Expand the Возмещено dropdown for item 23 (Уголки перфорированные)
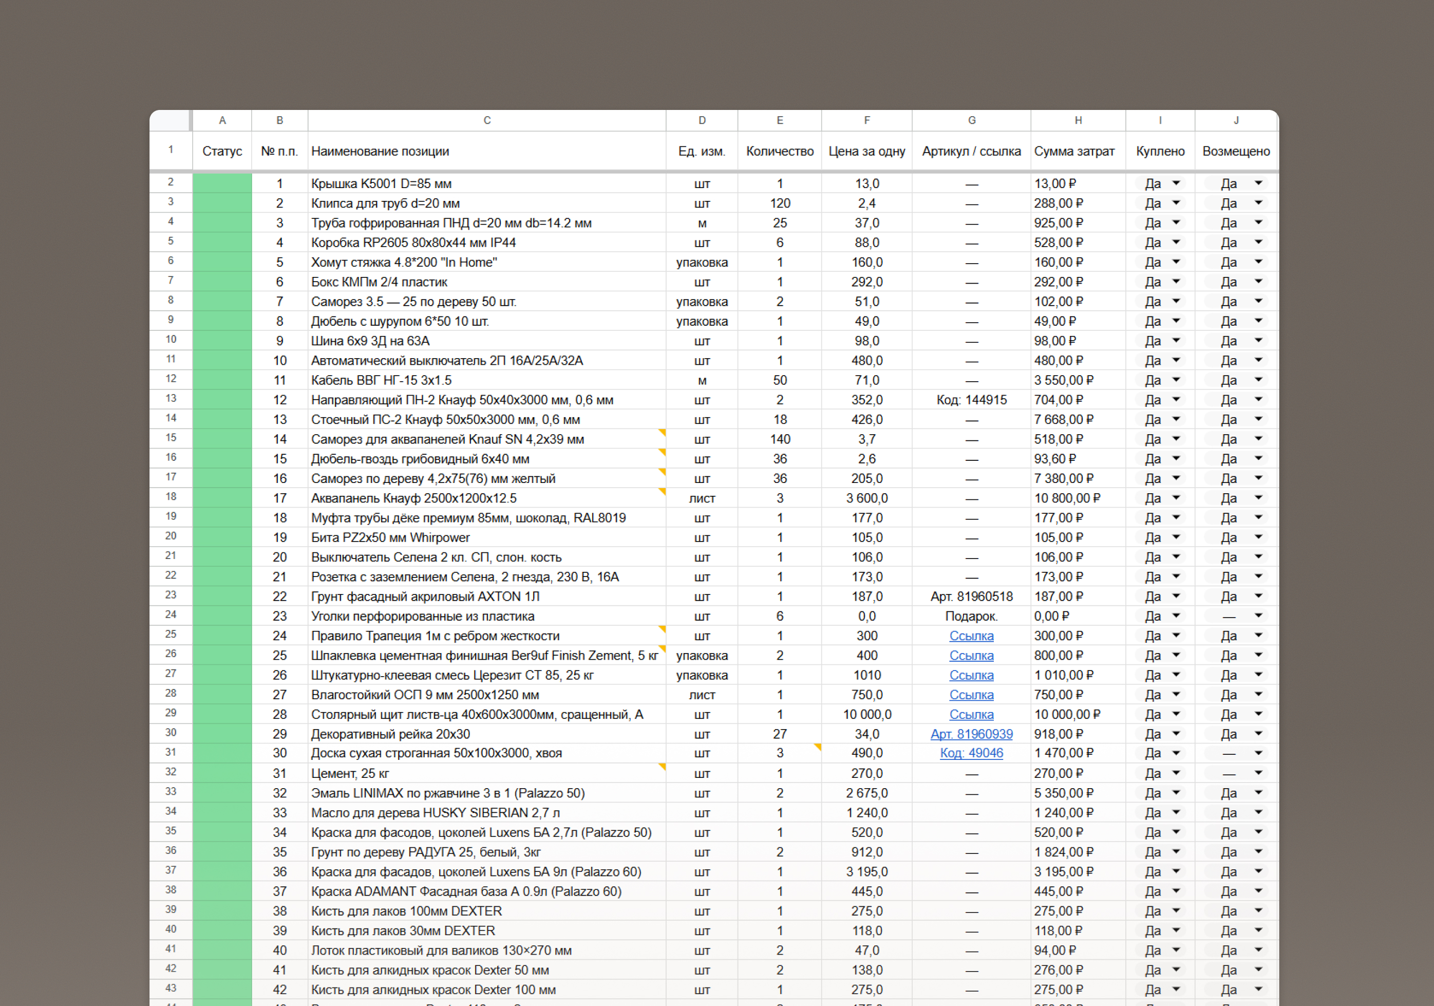Image resolution: width=1434 pixels, height=1006 pixels. coord(1258,616)
